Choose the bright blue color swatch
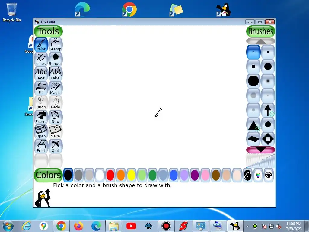 click(174, 175)
